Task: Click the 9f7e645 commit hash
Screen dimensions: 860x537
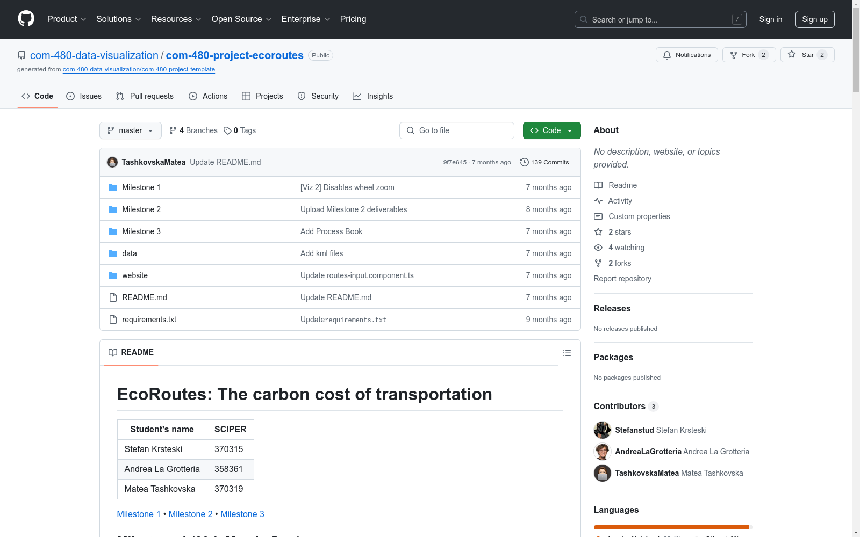Action: pyautogui.click(x=455, y=162)
